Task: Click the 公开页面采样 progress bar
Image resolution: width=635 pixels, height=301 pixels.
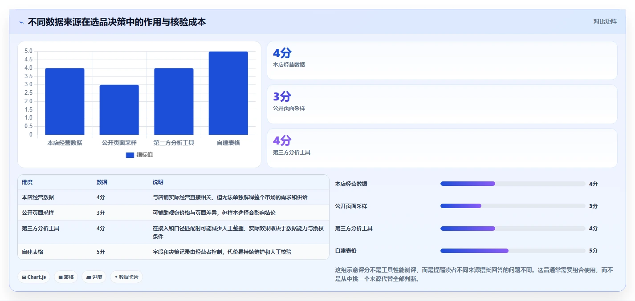Action: pyautogui.click(x=513, y=206)
